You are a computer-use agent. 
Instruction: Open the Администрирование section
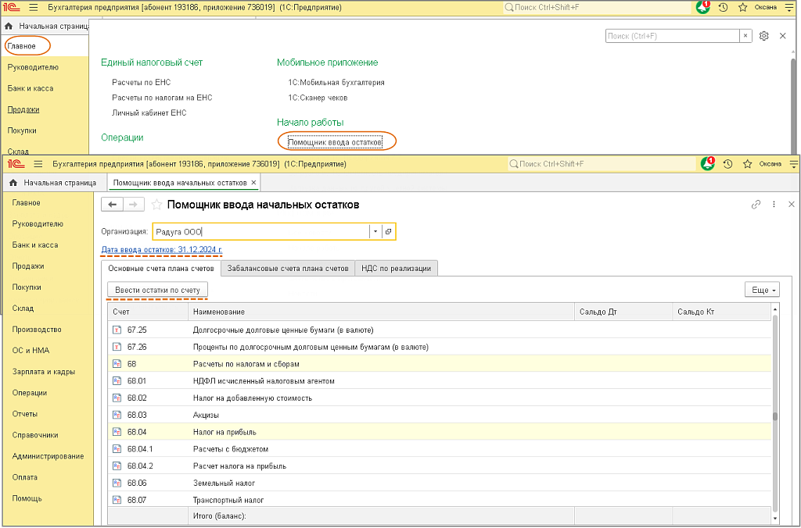coord(48,456)
